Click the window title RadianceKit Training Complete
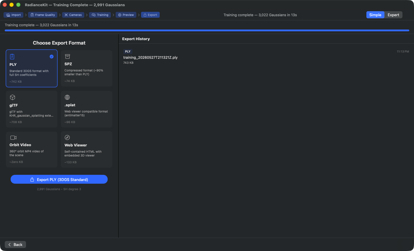This screenshot has height=251, width=414. pyautogui.click(x=75, y=5)
